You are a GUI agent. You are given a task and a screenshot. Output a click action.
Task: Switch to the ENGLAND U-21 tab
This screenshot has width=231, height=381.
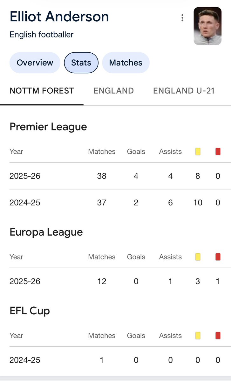click(x=184, y=91)
